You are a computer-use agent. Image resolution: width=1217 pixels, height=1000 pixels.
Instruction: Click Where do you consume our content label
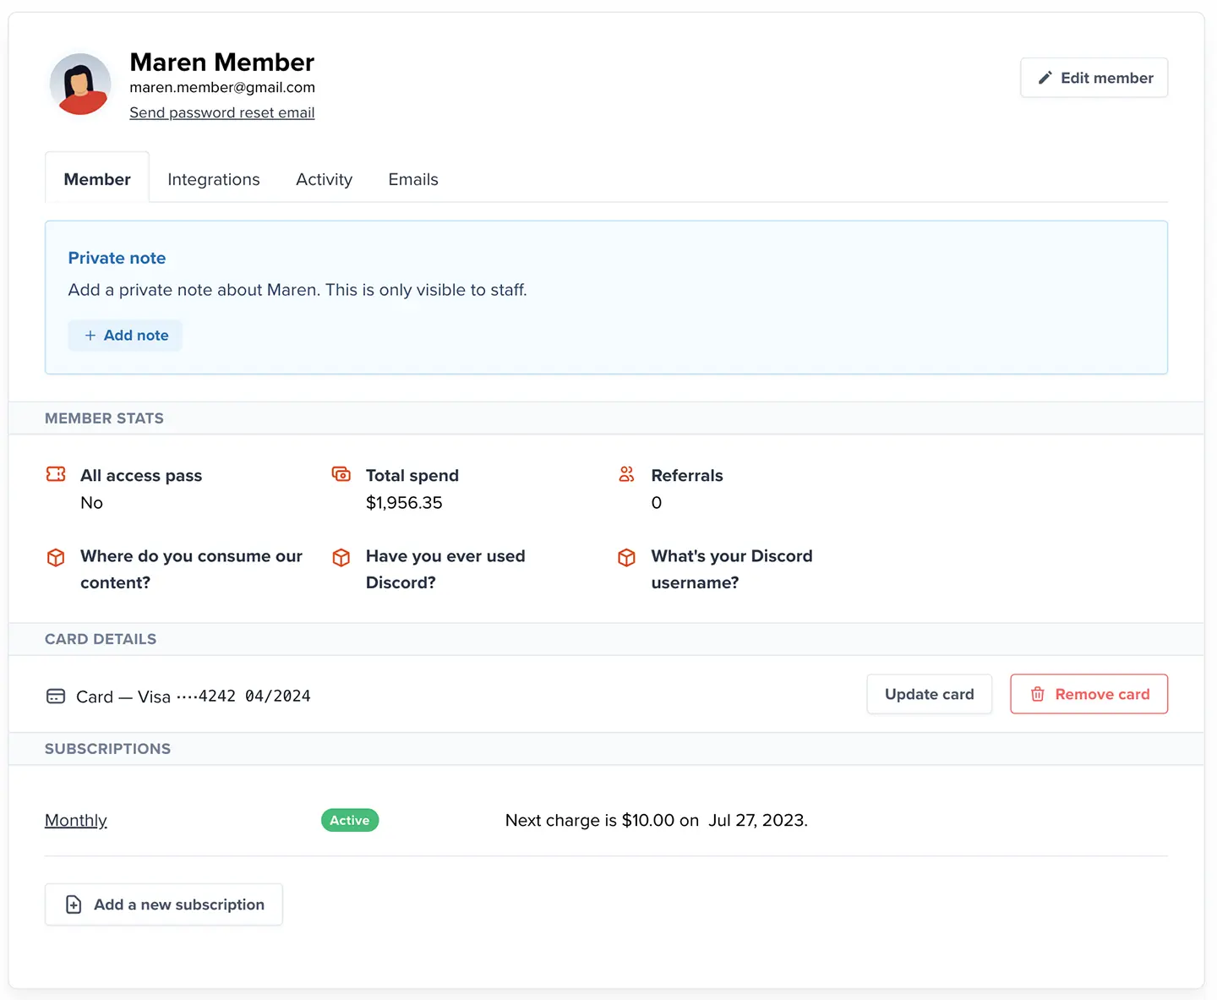pos(191,569)
